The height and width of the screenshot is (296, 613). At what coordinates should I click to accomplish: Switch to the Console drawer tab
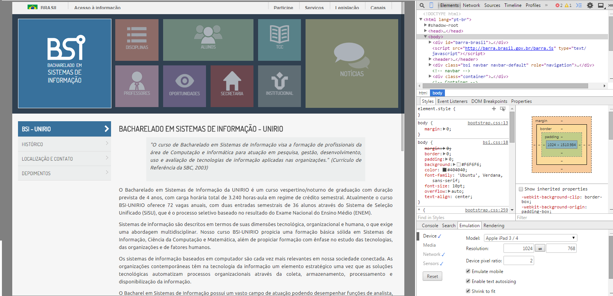430,226
